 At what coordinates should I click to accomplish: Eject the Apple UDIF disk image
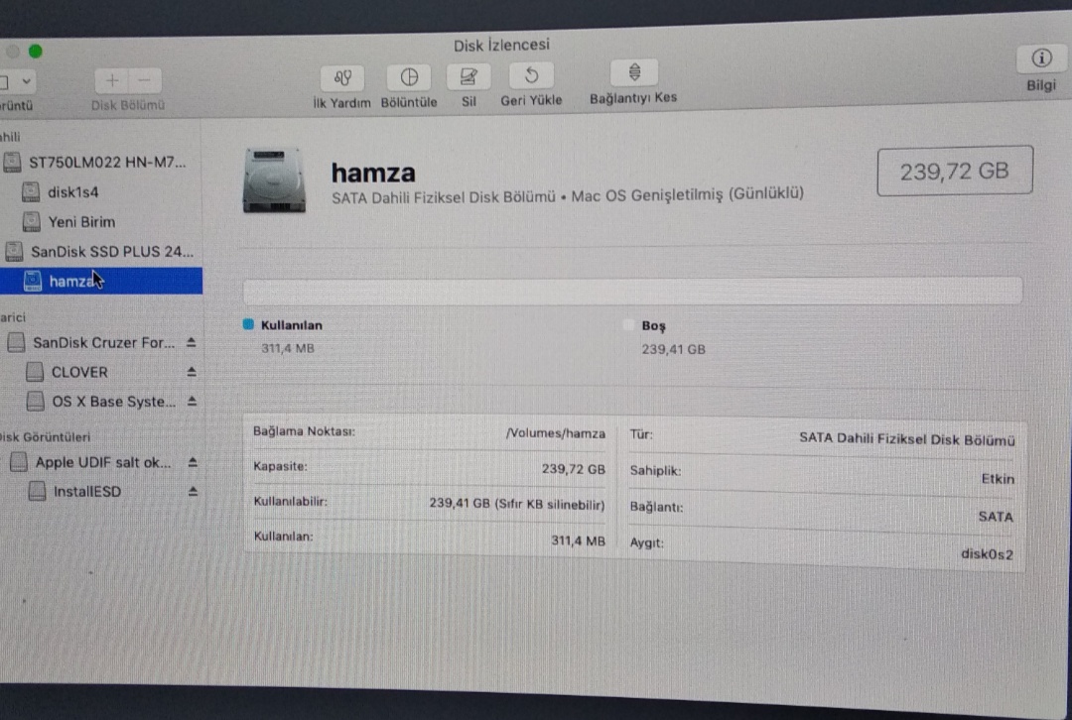(x=193, y=463)
